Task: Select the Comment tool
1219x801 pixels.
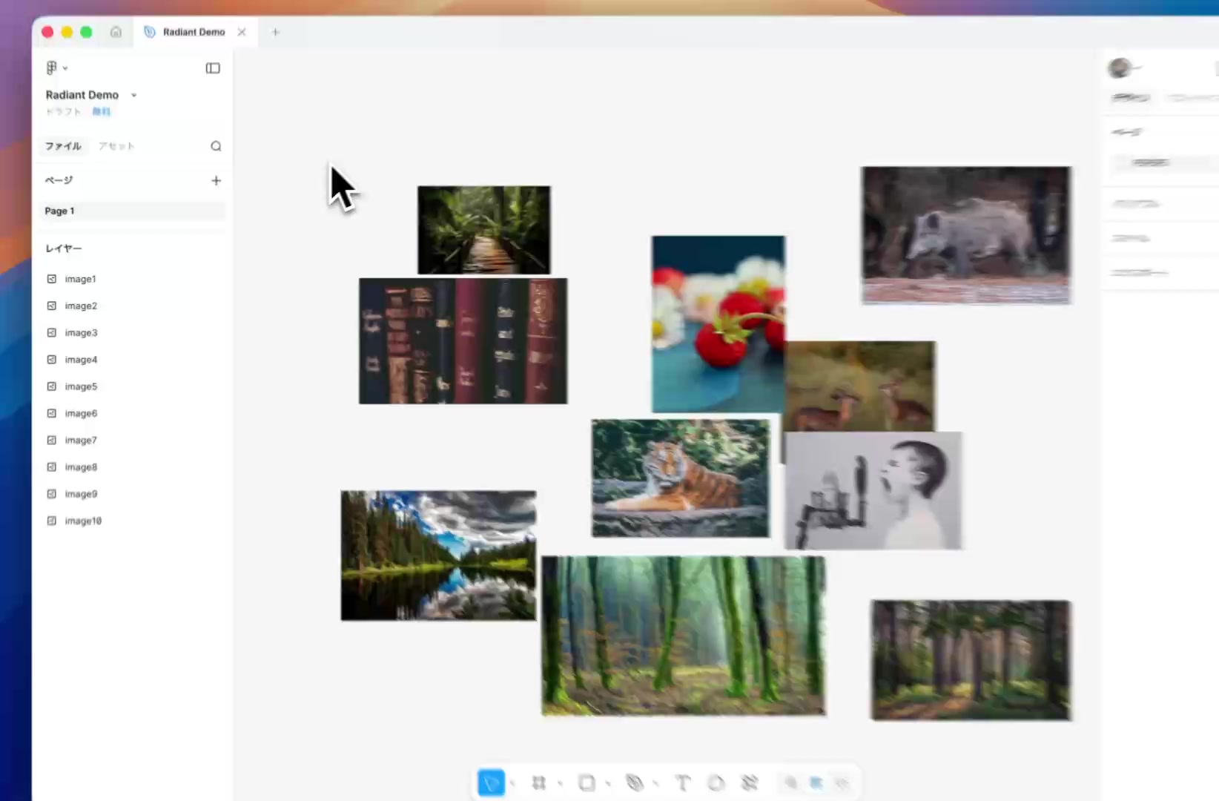Action: (716, 782)
